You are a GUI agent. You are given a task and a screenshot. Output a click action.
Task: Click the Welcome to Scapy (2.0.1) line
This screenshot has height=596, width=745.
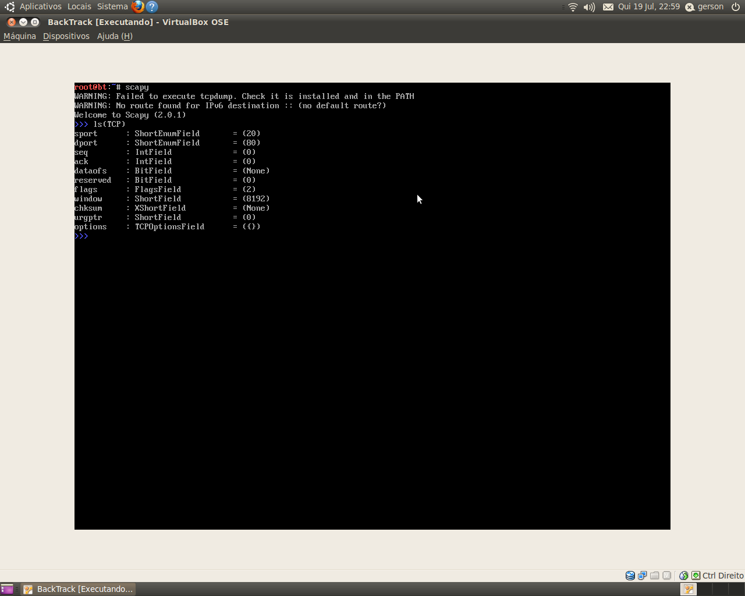point(130,115)
